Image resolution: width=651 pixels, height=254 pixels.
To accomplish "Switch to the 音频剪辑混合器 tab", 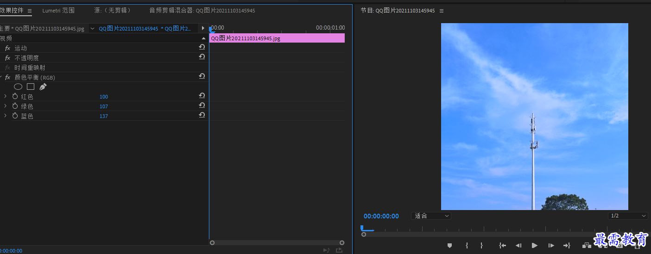I will pyautogui.click(x=202, y=10).
